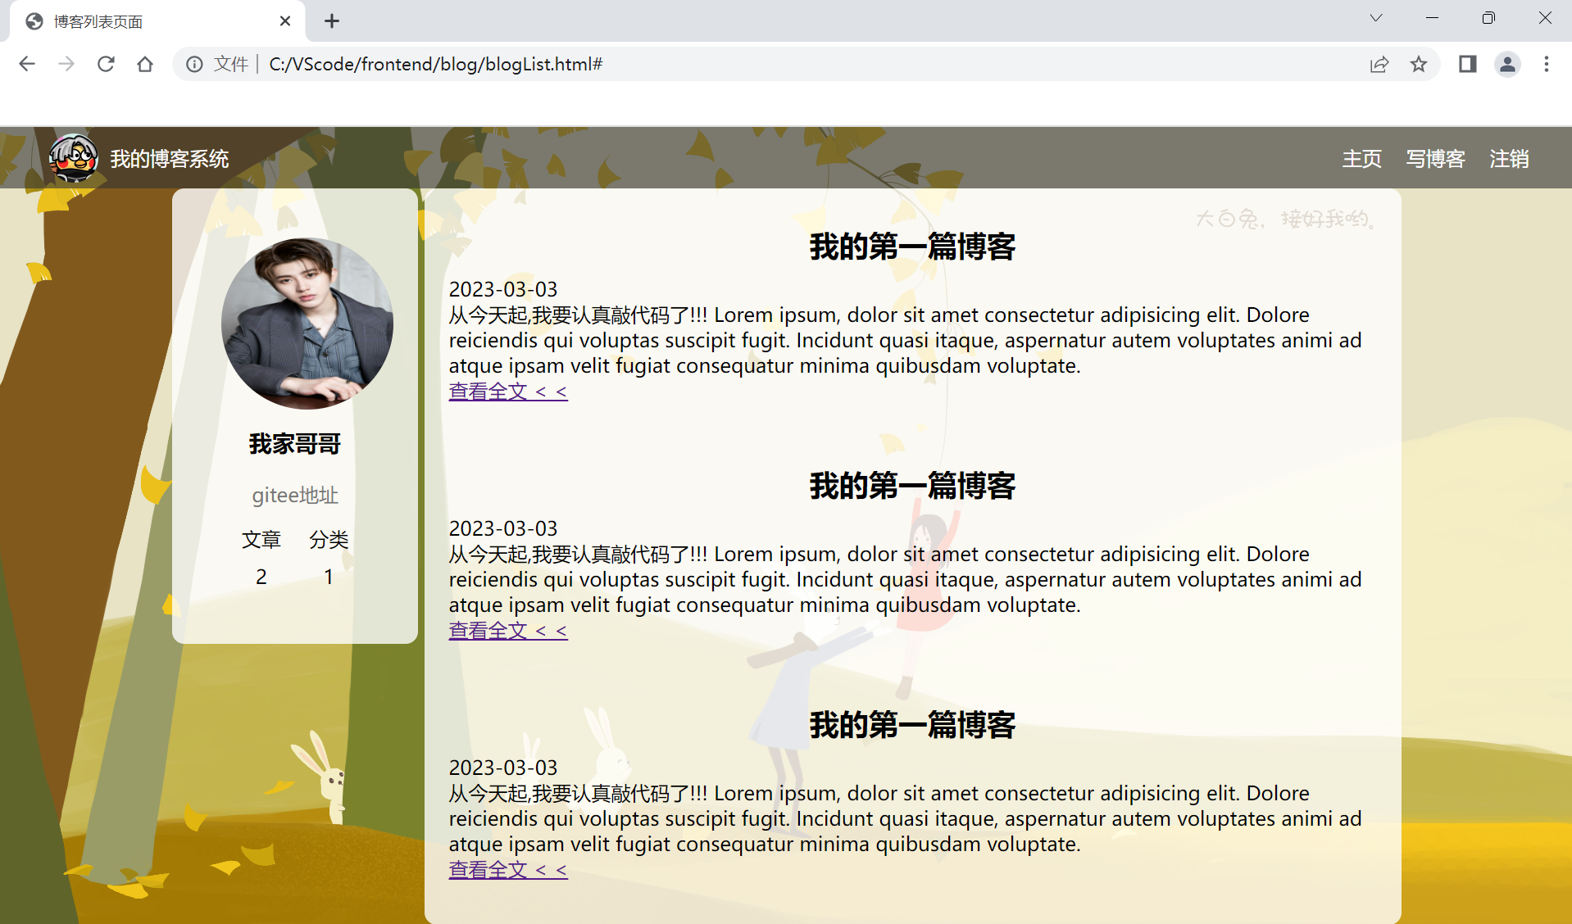This screenshot has width=1572, height=924.
Task: Click the category count 1
Action: [x=329, y=577]
